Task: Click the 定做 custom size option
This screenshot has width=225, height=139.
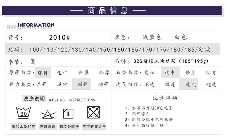Action: pos(204,50)
